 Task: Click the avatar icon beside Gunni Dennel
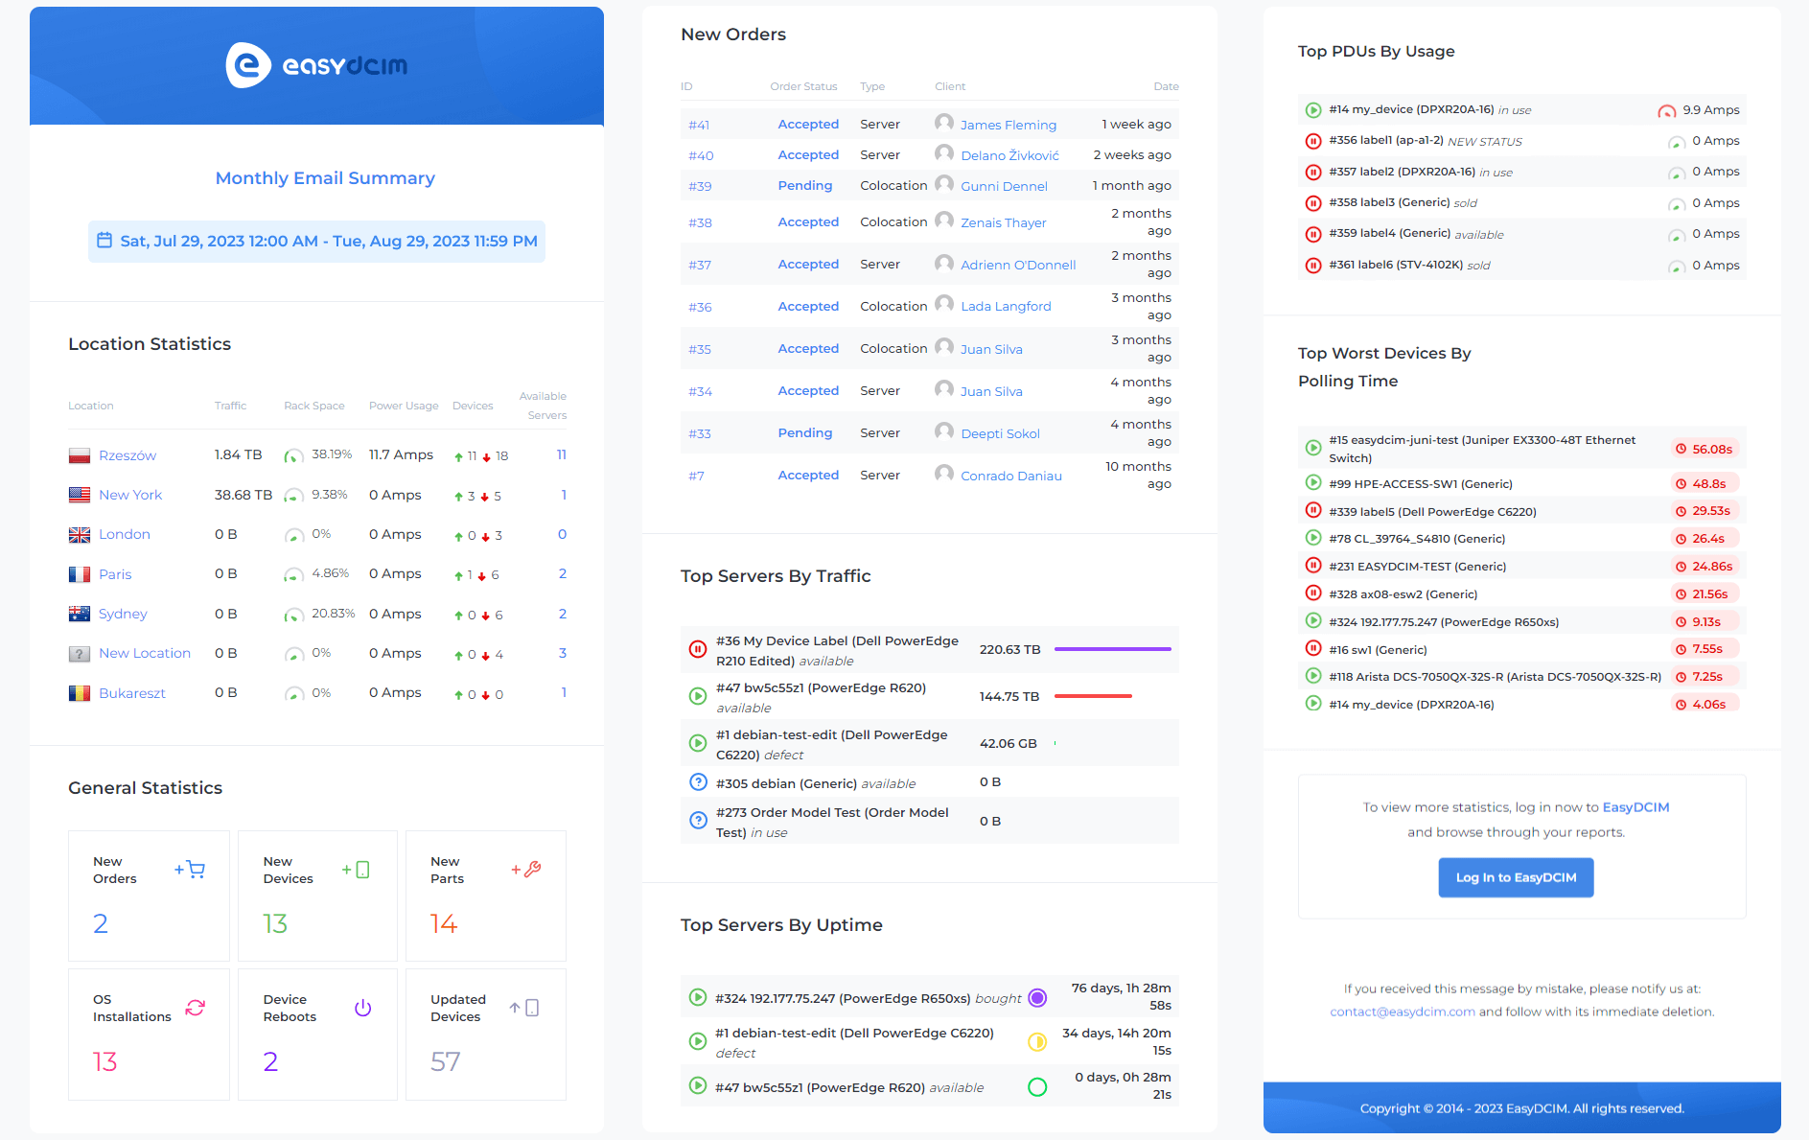point(944,184)
